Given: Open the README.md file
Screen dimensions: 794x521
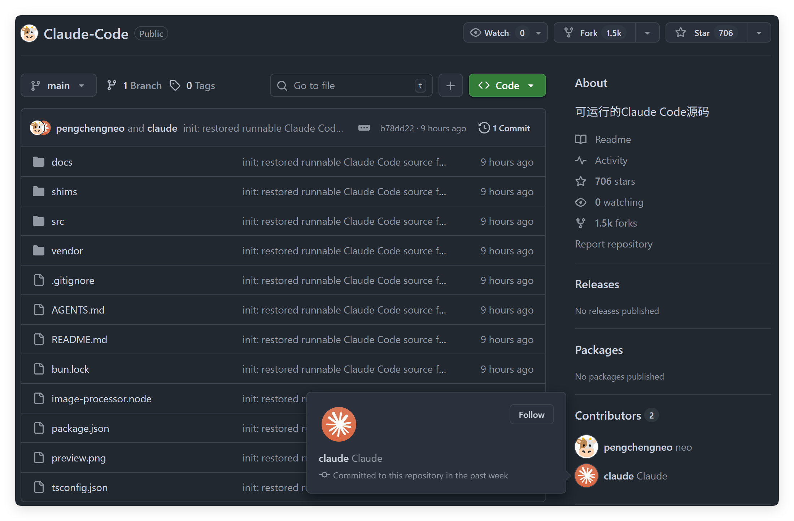Looking at the screenshot, I should [79, 340].
